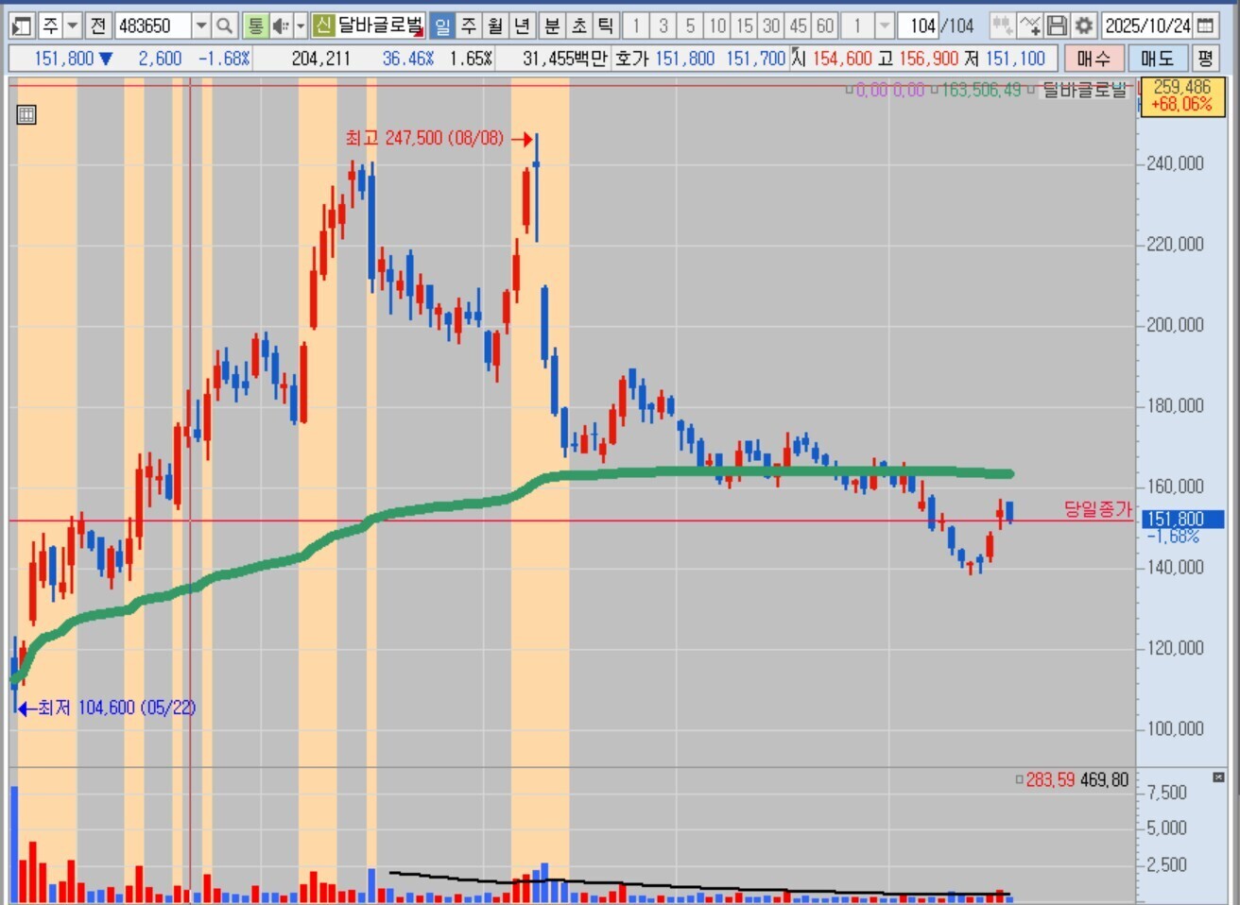Select the 일 daily period toggle
The image size is (1240, 905).
point(442,26)
